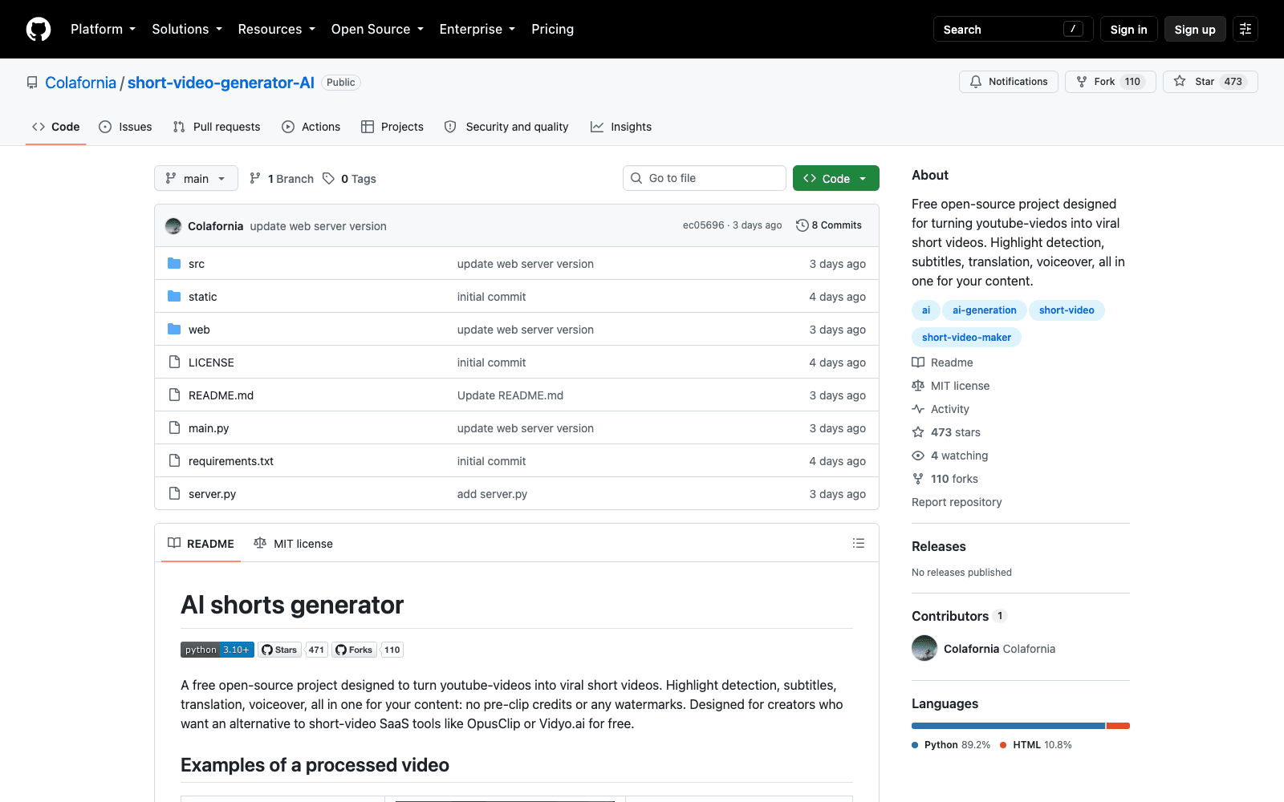Select the MIT license tab in README panel
Screen dimensions: 1284x802
click(293, 543)
